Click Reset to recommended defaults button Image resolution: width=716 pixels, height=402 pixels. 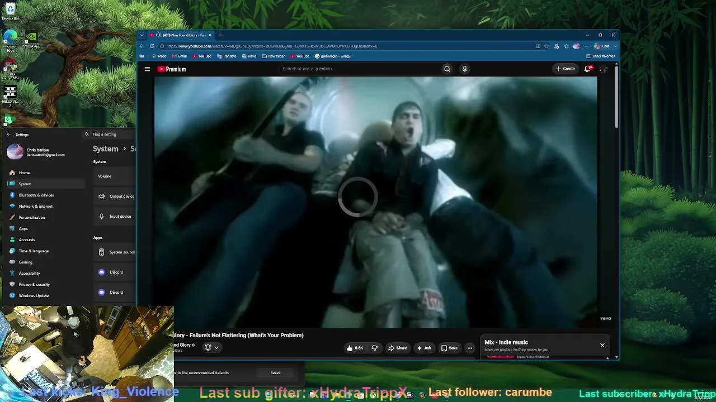click(275, 373)
